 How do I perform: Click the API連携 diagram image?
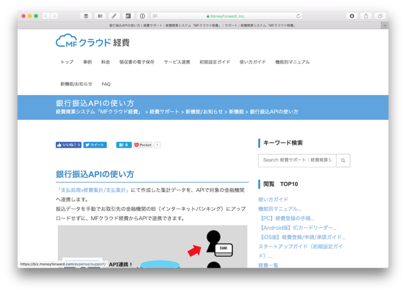(152, 246)
